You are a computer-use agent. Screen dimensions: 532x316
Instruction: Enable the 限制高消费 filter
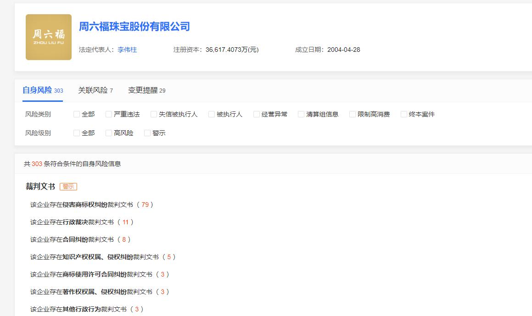(x=352, y=114)
